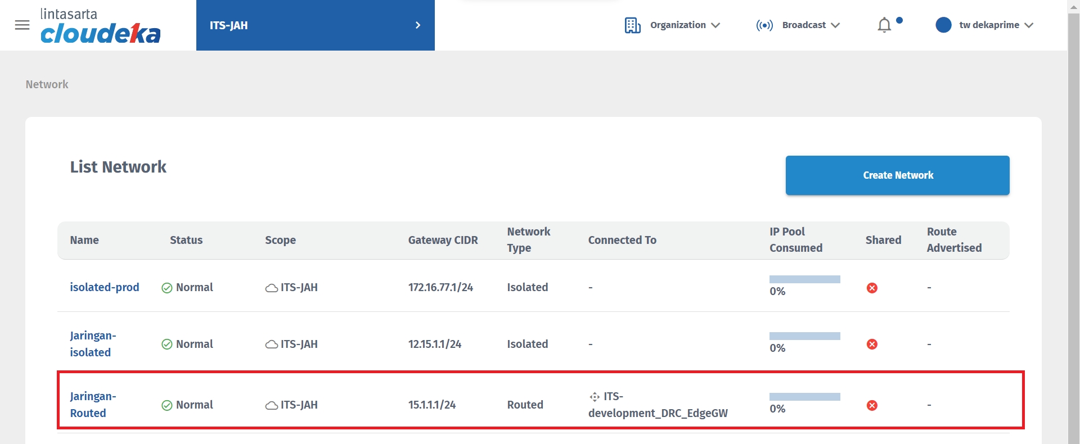1080x444 pixels.
Task: Click IP Pool usage bar for Jaringan-isolated
Action: point(804,336)
